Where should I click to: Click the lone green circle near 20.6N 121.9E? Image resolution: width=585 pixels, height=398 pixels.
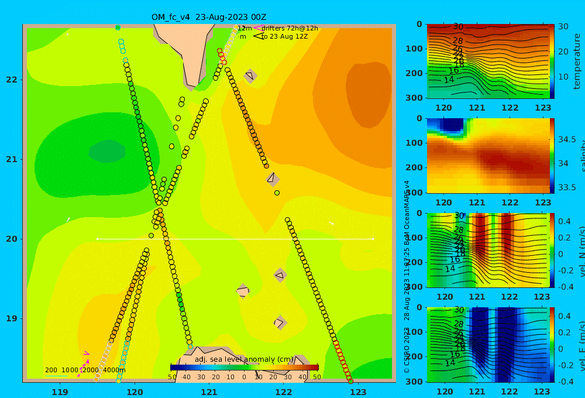277,193
